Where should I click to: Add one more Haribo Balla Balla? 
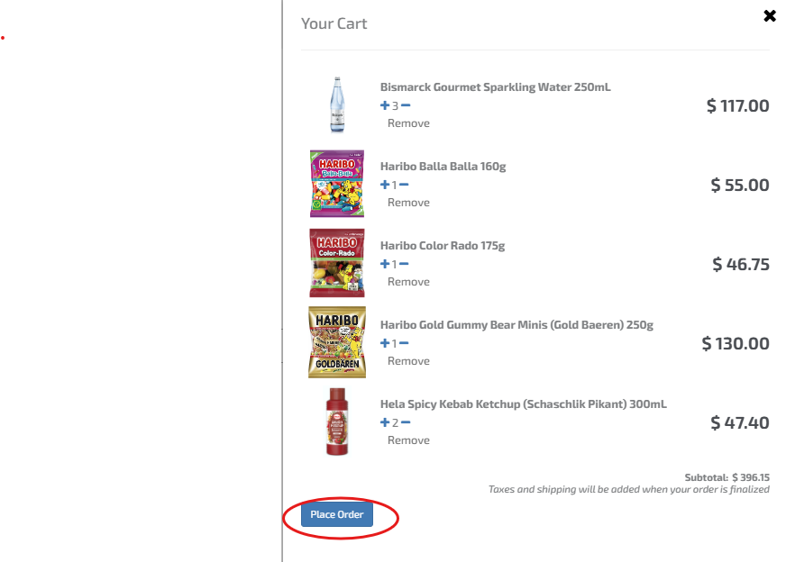[385, 185]
